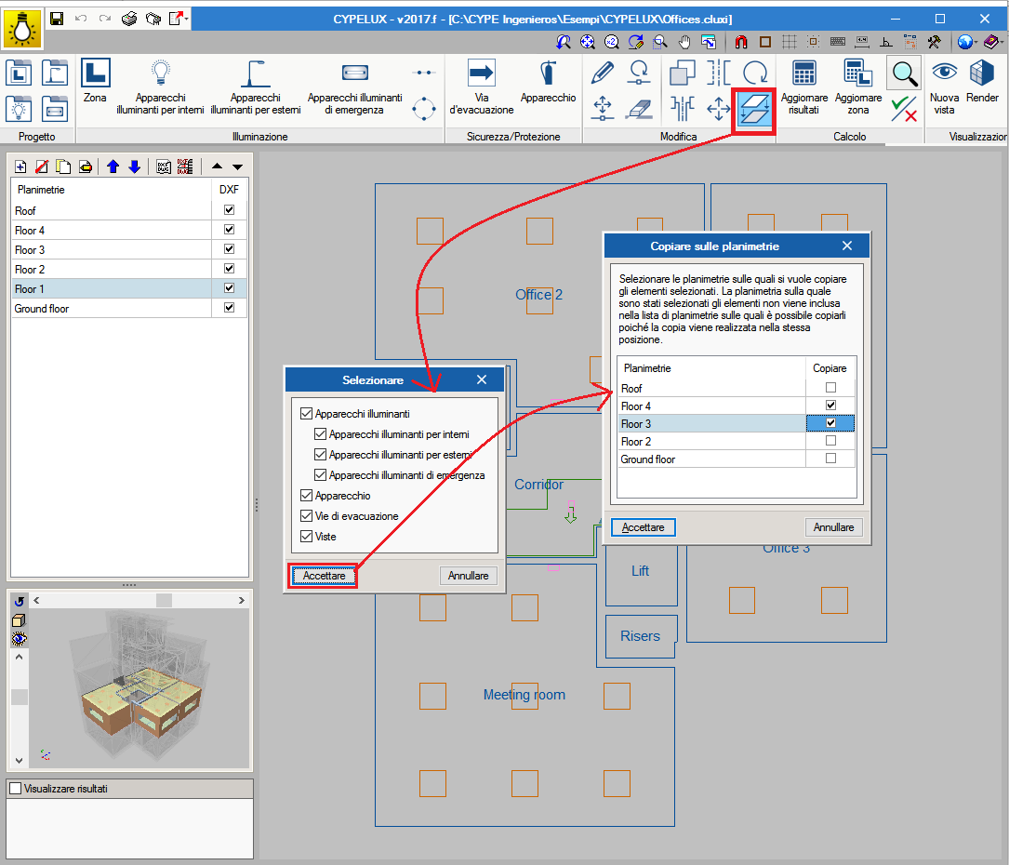This screenshot has width=1009, height=865.
Task: Click the CYPELUX lightbulb application button
Action: [x=22, y=29]
